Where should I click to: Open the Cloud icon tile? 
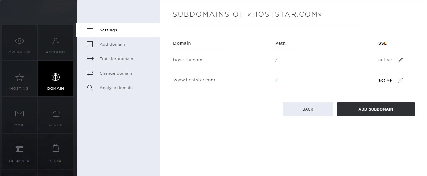tap(55, 115)
